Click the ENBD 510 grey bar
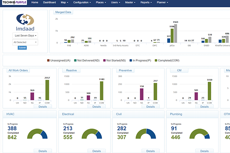Image resolution: width=230 pixels, height=153 pixels. coord(210,40)
